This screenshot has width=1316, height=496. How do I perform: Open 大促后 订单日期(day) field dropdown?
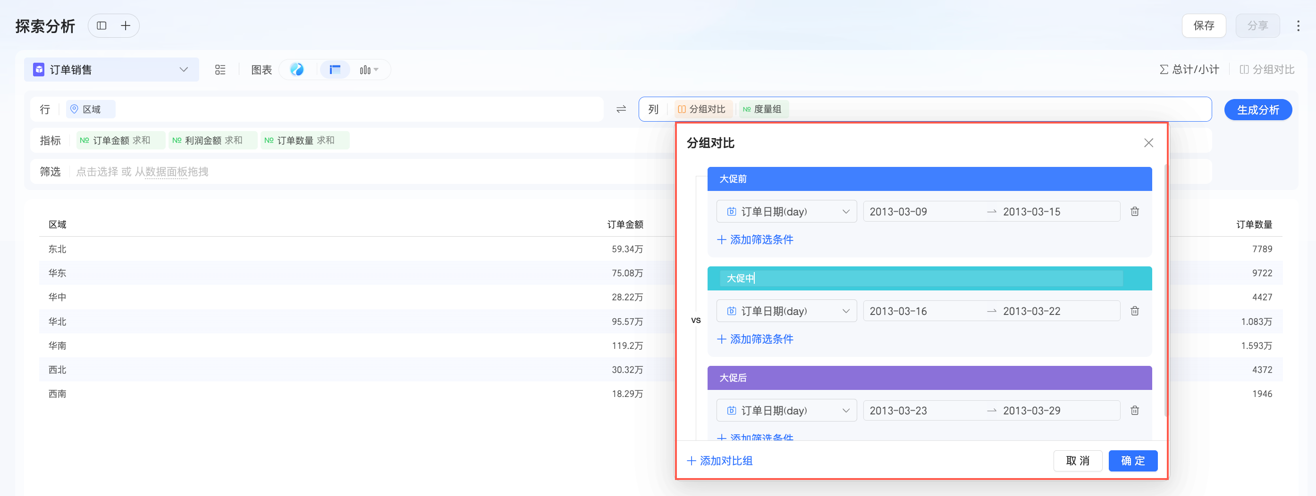coord(786,410)
